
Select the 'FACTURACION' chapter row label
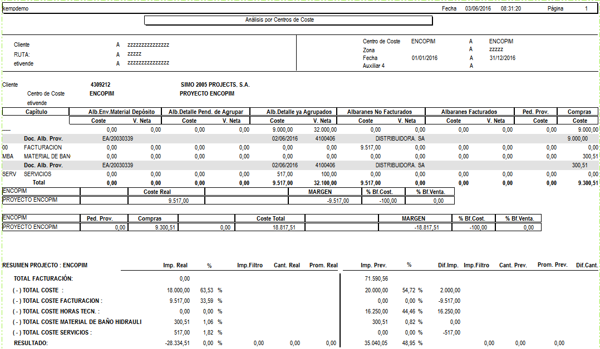[x=43, y=148]
